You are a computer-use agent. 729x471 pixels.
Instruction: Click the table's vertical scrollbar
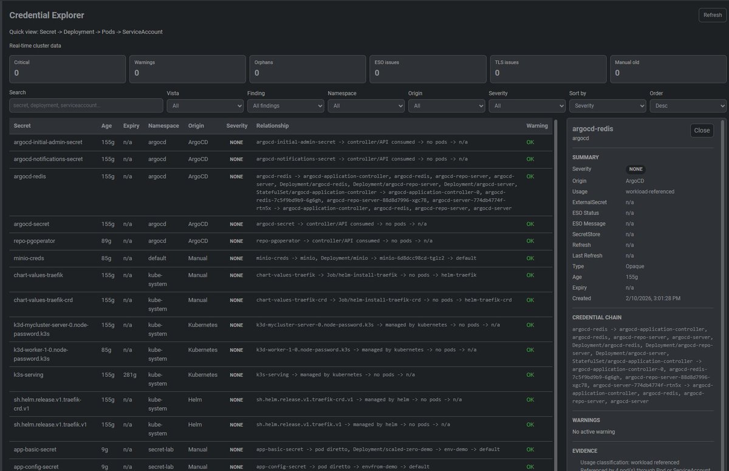point(555,295)
